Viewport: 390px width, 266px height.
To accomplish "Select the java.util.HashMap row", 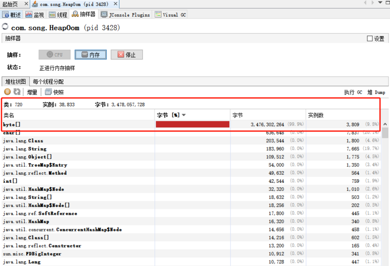I will pos(191,222).
